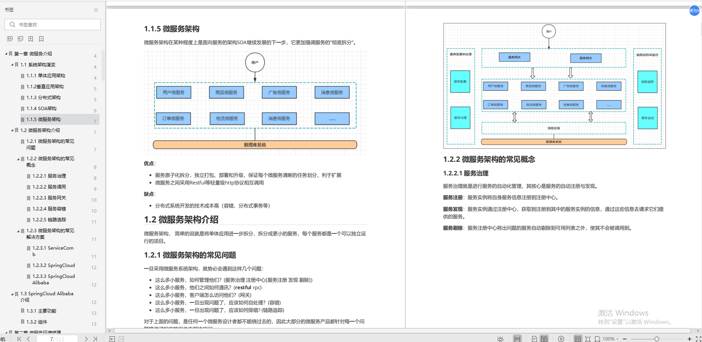Delete bookmark icon in bookmark panel

[x=41, y=39]
